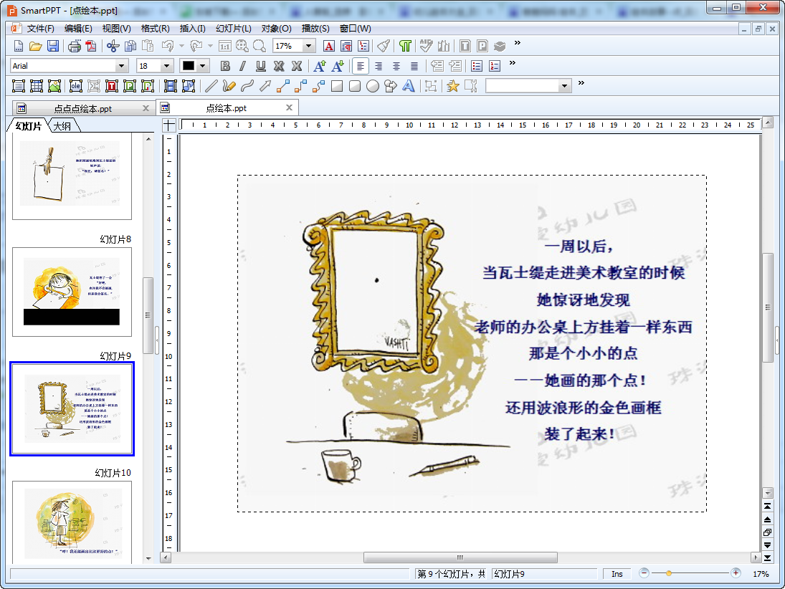Select the 幻灯片10 thumbnail
This screenshot has height=589, width=785.
pyautogui.click(x=72, y=522)
